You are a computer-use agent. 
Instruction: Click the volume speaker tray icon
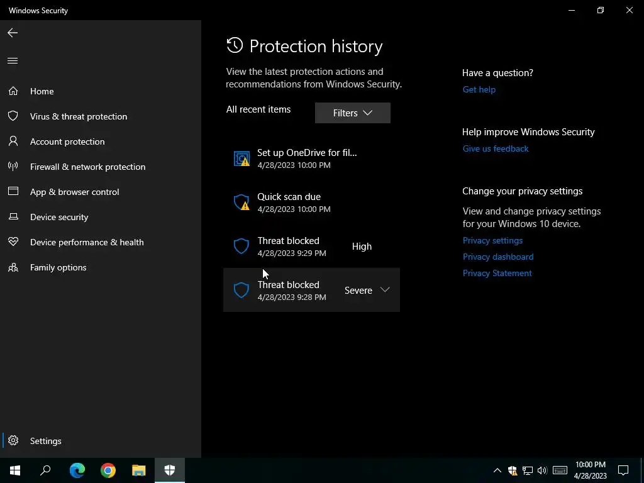542,470
